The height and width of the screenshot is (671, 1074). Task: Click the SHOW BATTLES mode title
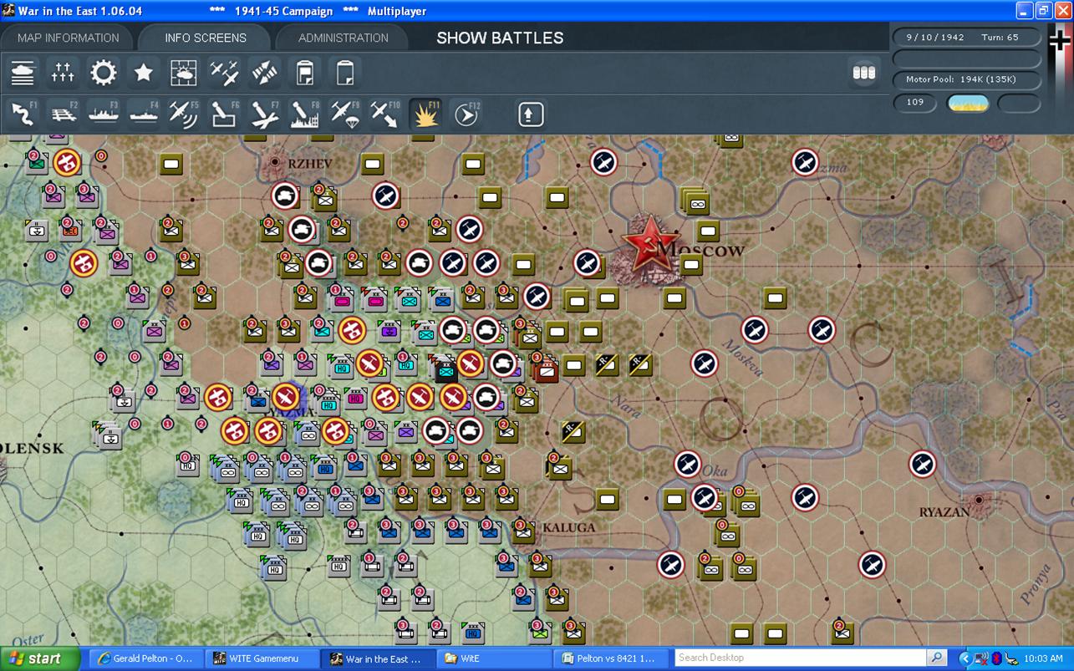tap(500, 38)
